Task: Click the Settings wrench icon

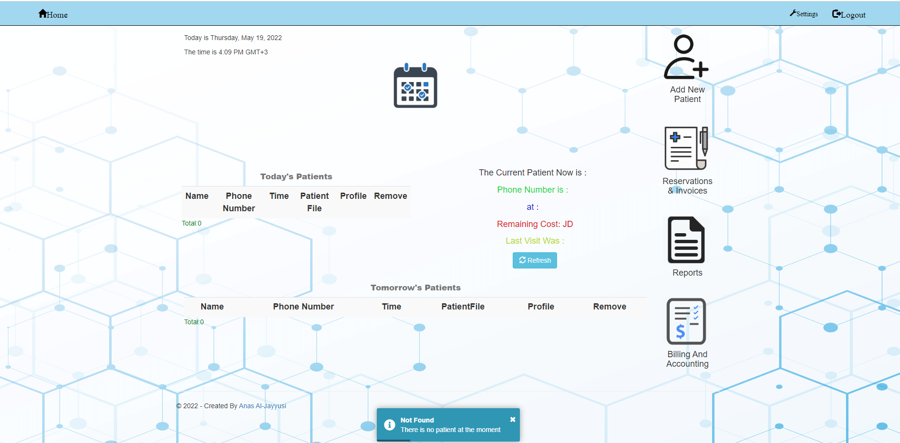Action: pyautogui.click(x=793, y=13)
